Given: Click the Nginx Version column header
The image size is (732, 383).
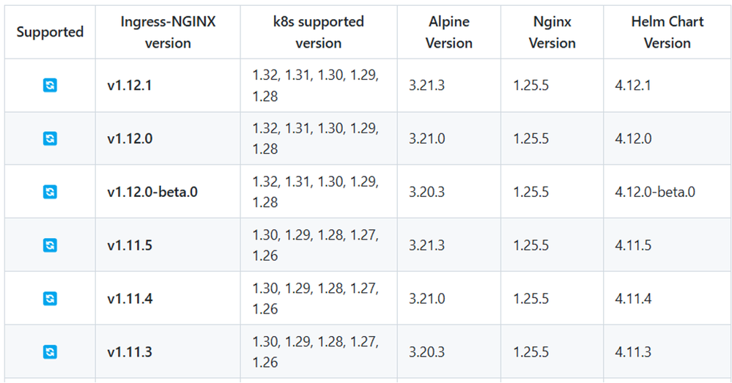Looking at the screenshot, I should point(552,32).
